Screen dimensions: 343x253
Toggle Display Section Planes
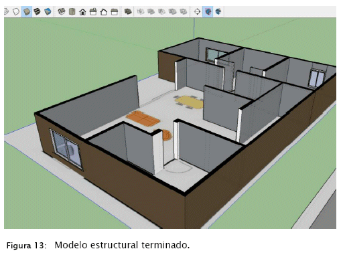point(208,11)
